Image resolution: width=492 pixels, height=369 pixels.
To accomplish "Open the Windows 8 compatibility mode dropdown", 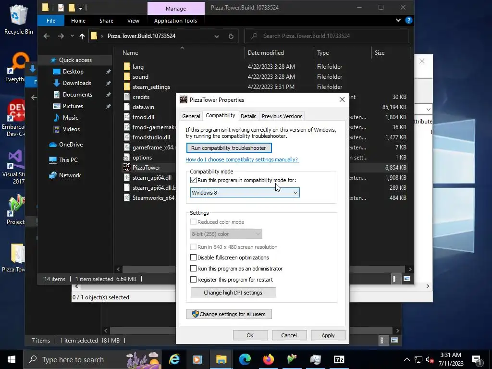I will (245, 193).
